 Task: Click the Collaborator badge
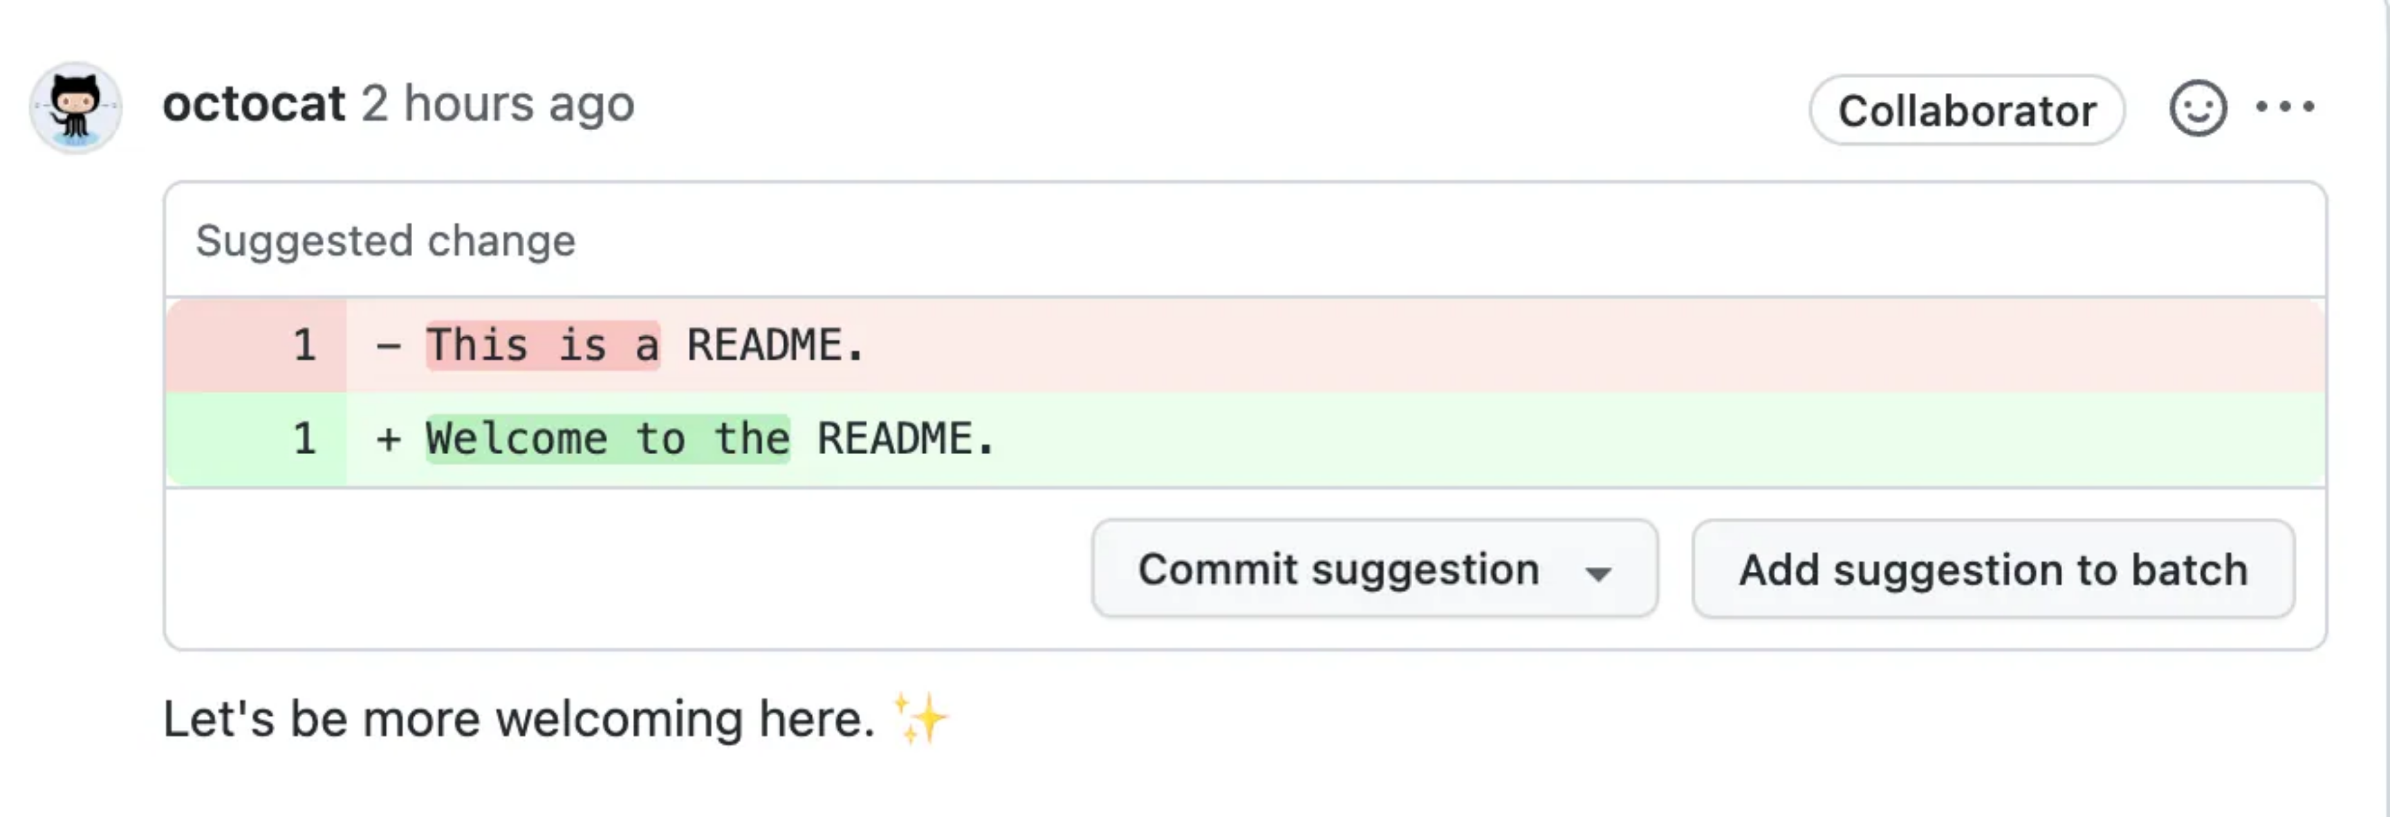click(1966, 110)
